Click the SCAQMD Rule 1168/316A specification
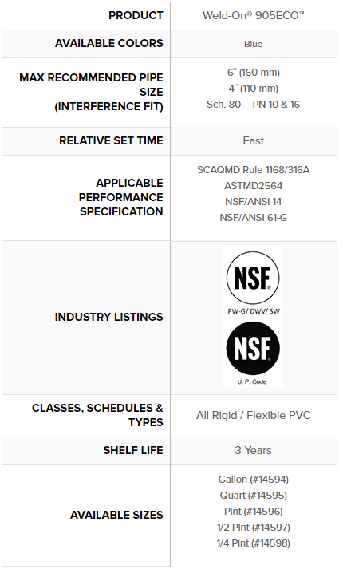 click(253, 170)
